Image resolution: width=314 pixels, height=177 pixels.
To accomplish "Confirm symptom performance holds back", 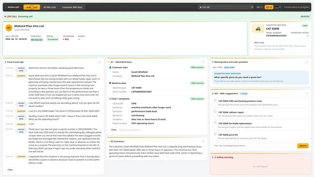I will pyautogui.click(x=157, y=111).
